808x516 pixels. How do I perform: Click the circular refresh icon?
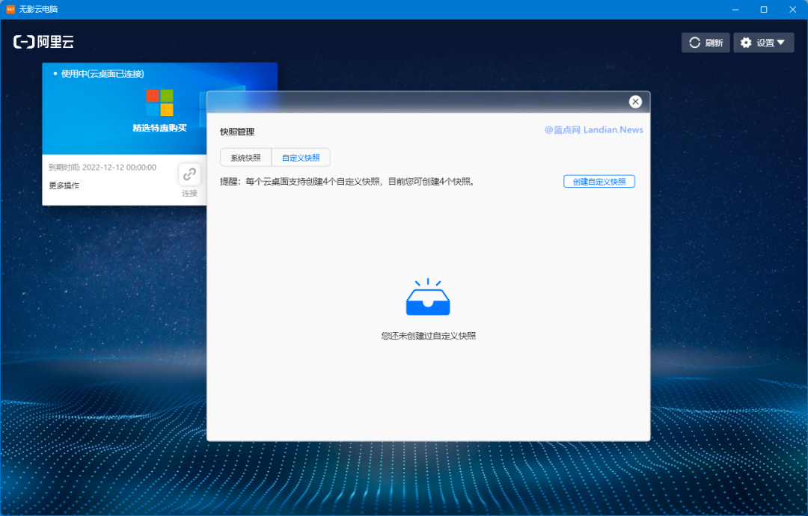click(x=694, y=43)
